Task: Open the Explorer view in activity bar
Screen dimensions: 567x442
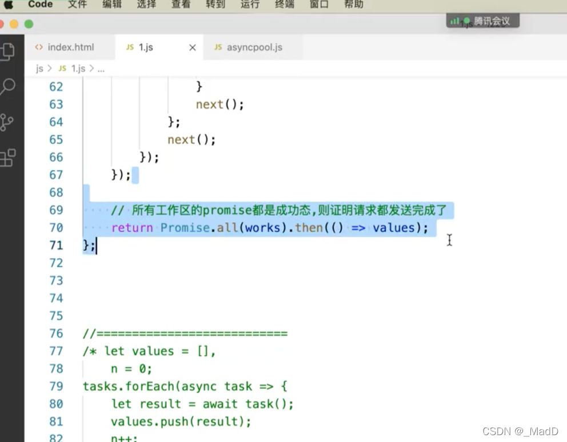Action: pos(7,51)
